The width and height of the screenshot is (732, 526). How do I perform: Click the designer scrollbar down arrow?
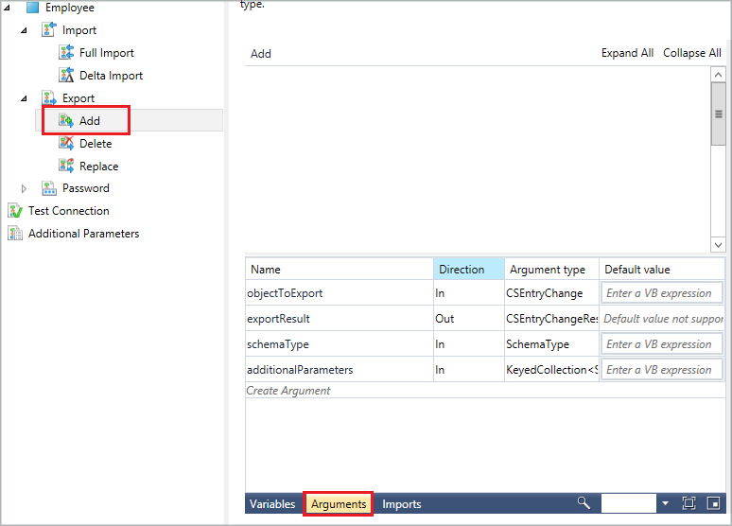(718, 244)
